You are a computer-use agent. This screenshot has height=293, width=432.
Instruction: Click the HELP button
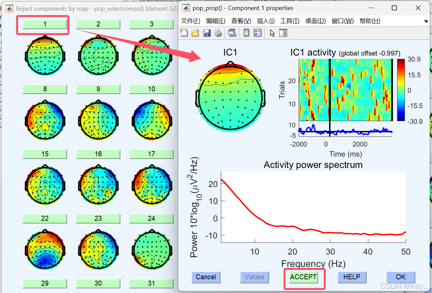(x=352, y=277)
